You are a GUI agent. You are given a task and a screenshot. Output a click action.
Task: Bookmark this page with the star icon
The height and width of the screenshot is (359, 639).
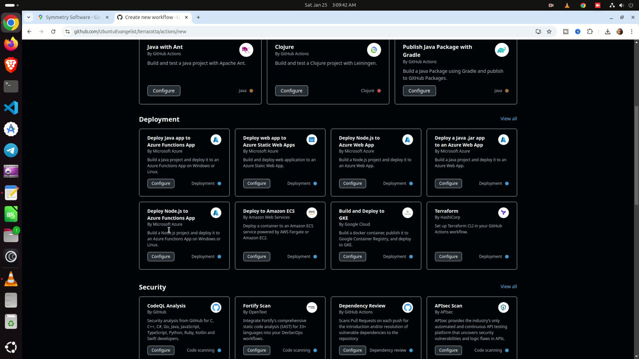549,31
